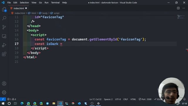Split the editor to the right
Viewport: 188px width, 106px height.
(x=178, y=8)
